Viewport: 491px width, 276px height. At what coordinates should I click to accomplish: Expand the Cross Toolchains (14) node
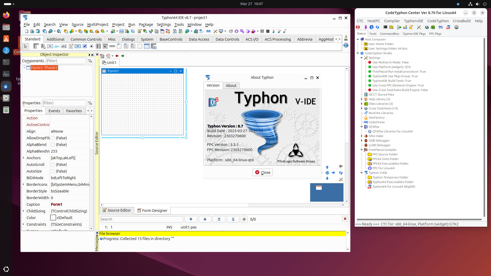click(x=362, y=108)
